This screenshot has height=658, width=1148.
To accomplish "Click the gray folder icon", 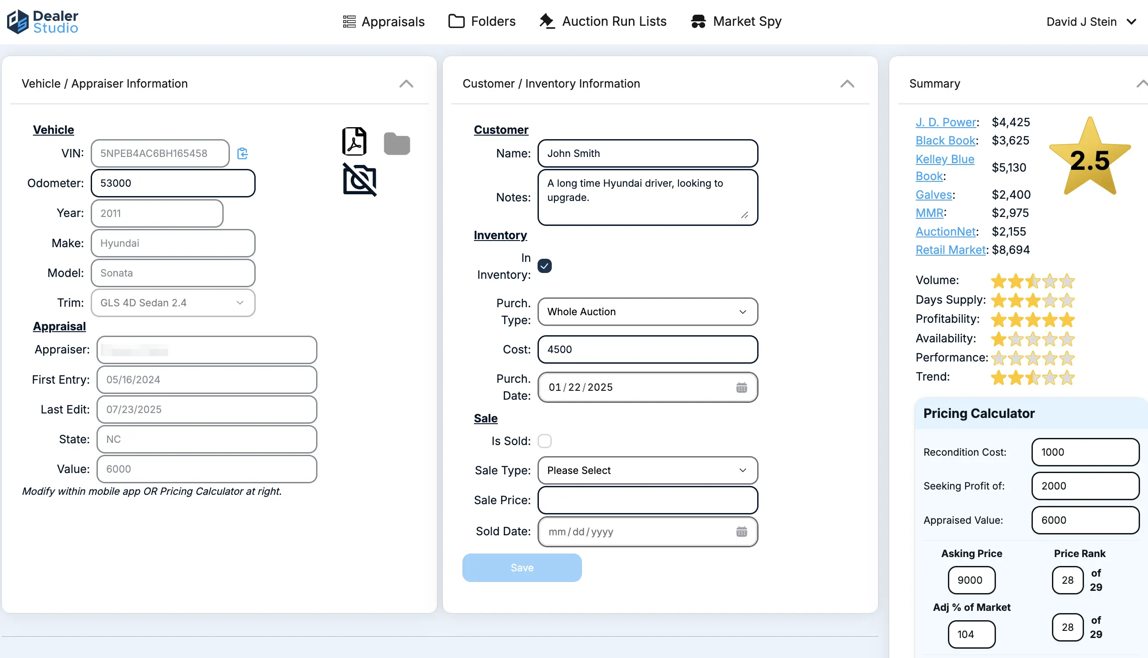I will pos(397,144).
